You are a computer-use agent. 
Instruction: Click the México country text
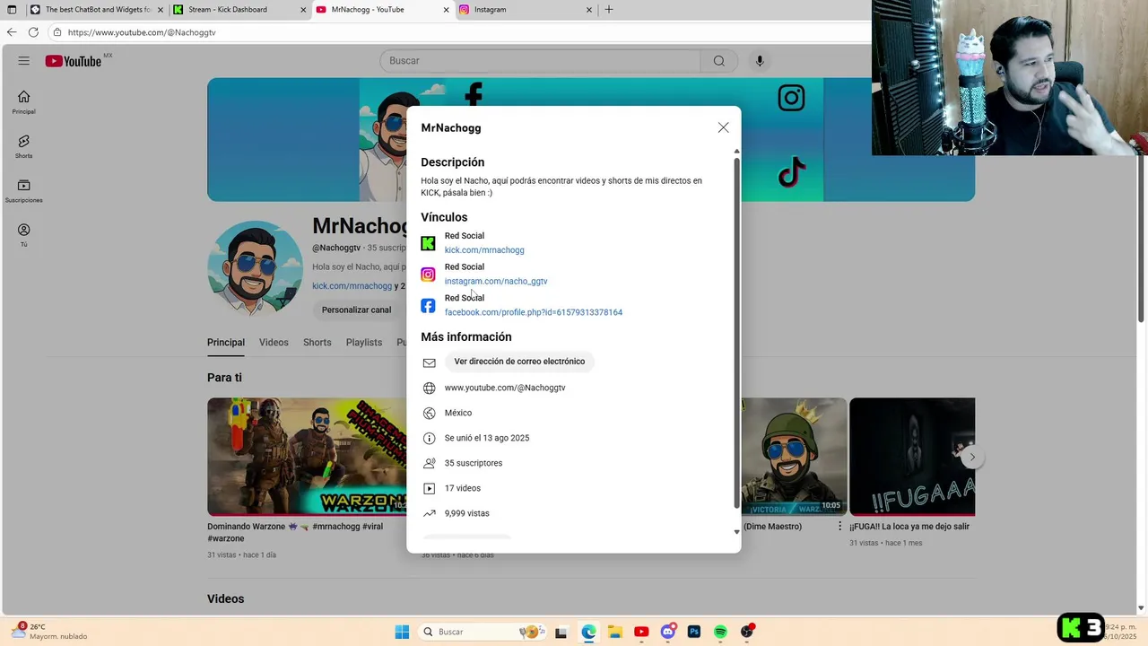tap(458, 413)
